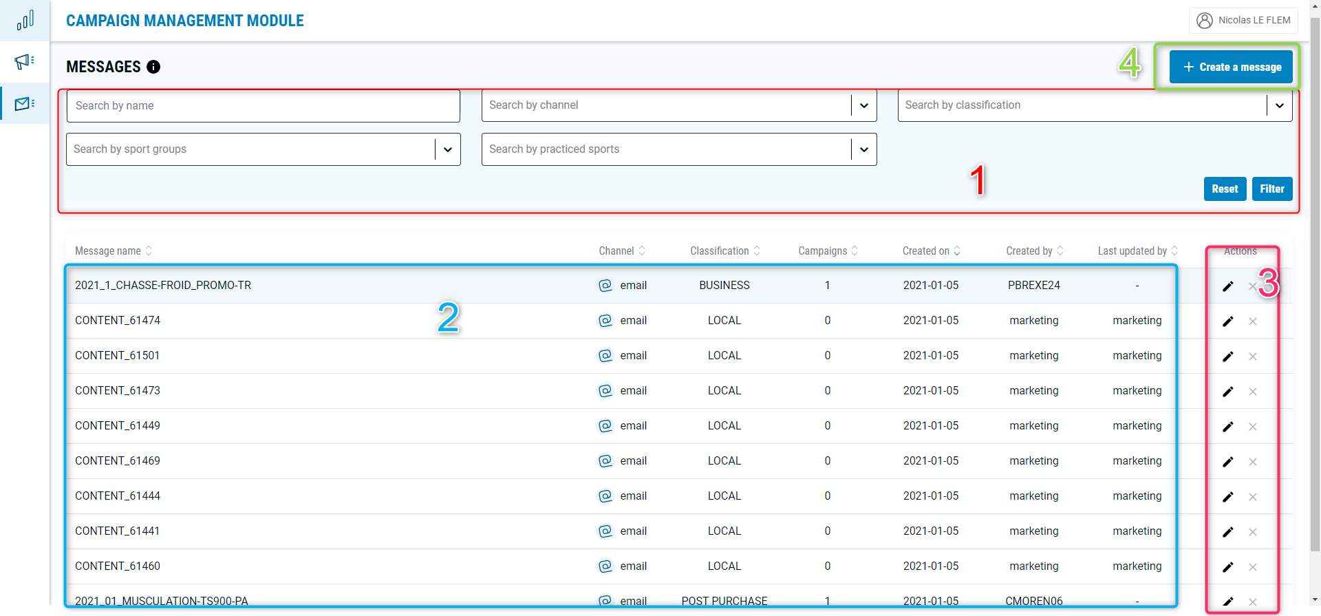The height and width of the screenshot is (616, 1321).
Task: Delete message CONTENT_61449 with X icon
Action: (1253, 427)
